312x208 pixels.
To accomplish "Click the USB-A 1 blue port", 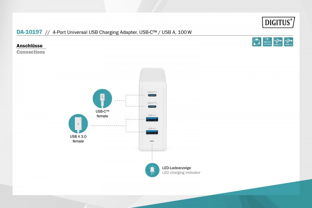I will pos(152,119).
